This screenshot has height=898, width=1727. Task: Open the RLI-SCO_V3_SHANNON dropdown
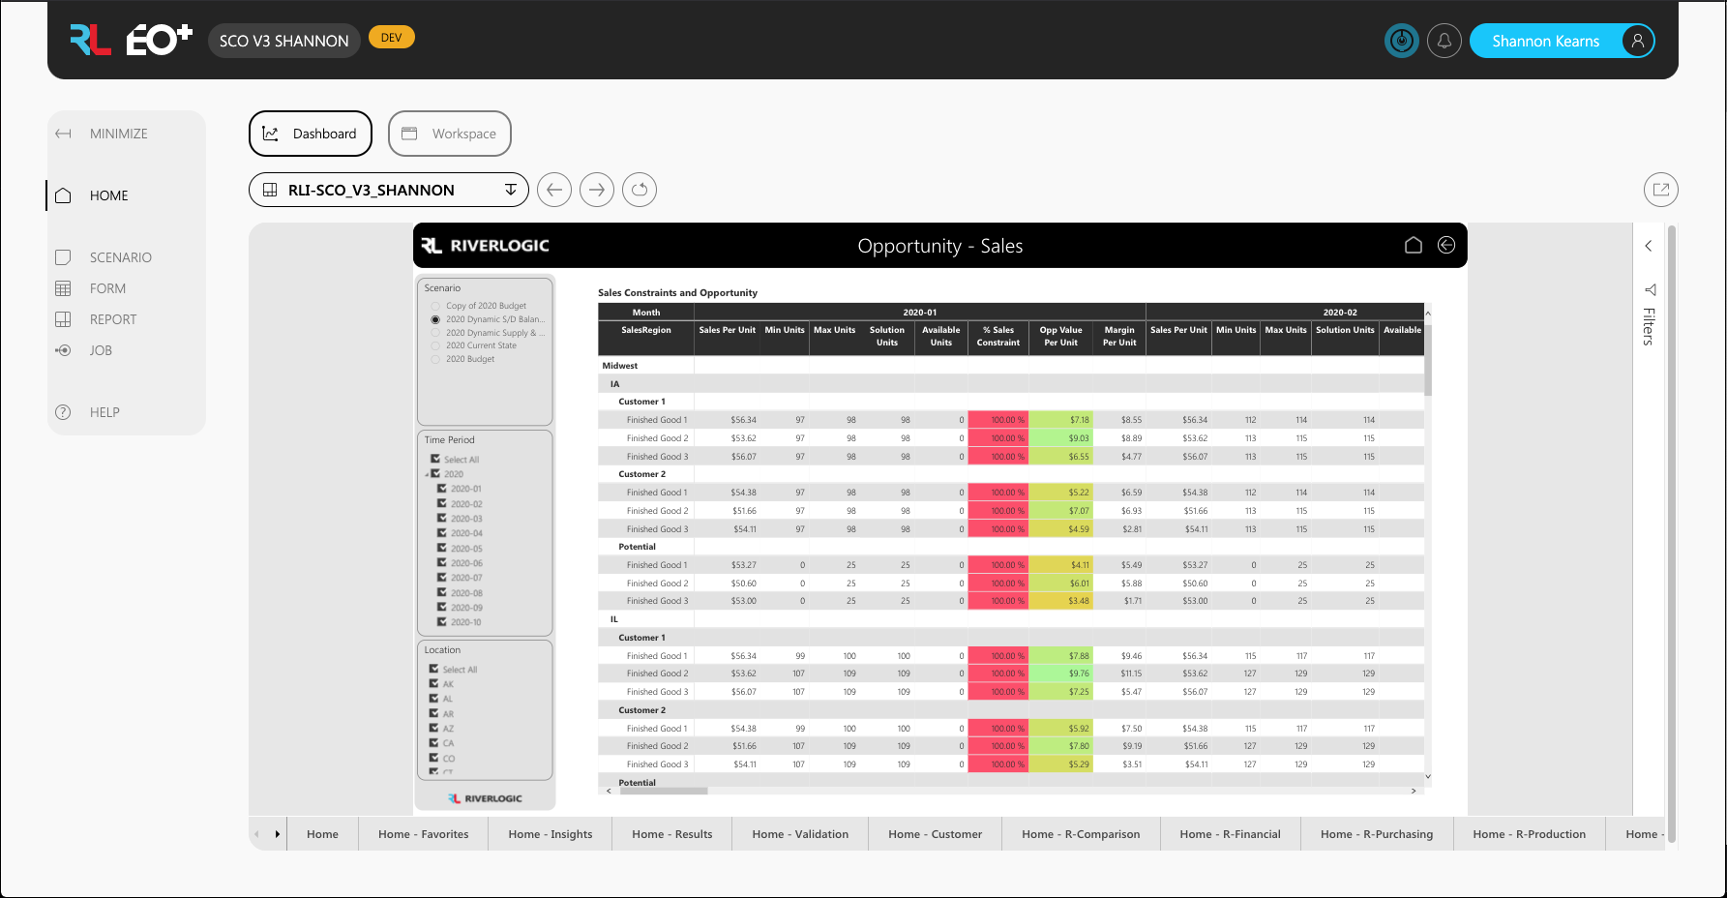pyautogui.click(x=510, y=190)
